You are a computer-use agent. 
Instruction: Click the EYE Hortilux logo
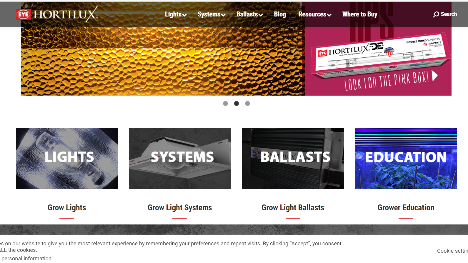point(57,14)
